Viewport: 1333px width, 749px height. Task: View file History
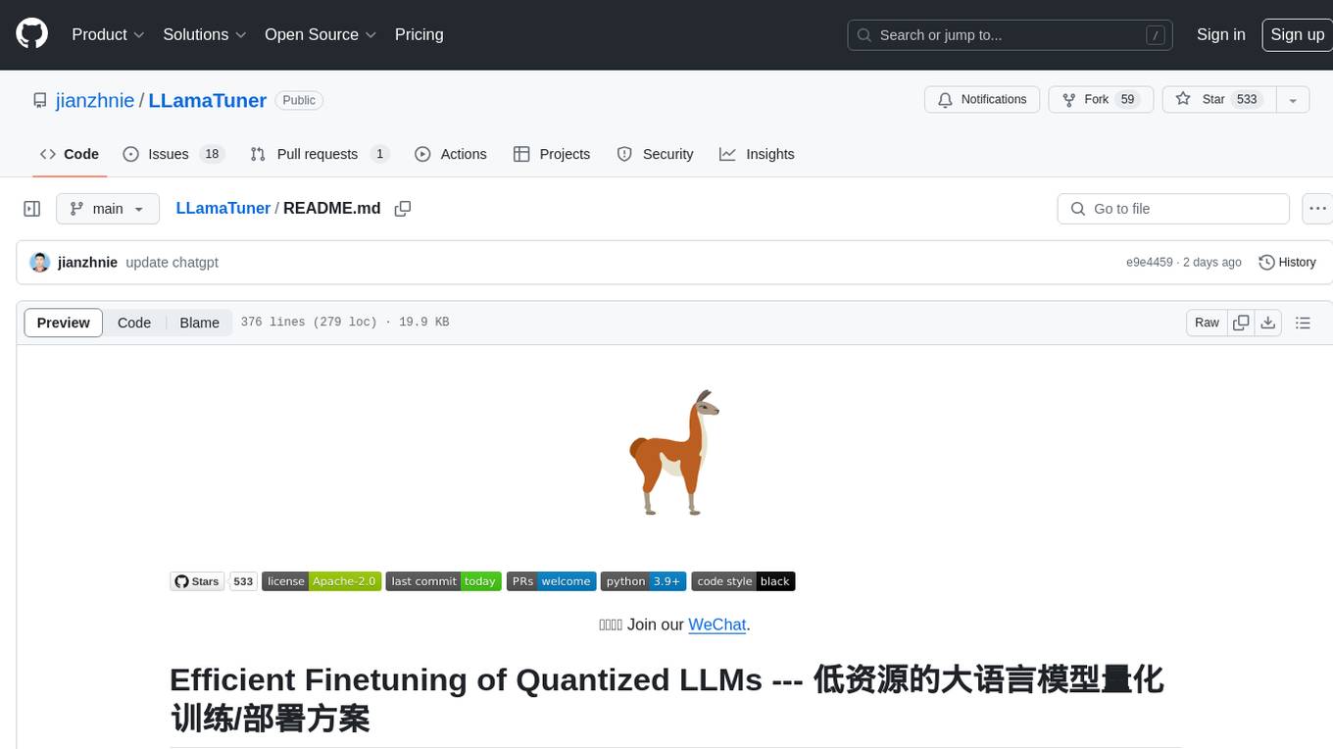click(x=1287, y=263)
